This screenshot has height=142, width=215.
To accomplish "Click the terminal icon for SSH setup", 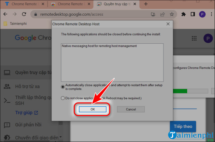I will point(7,100).
